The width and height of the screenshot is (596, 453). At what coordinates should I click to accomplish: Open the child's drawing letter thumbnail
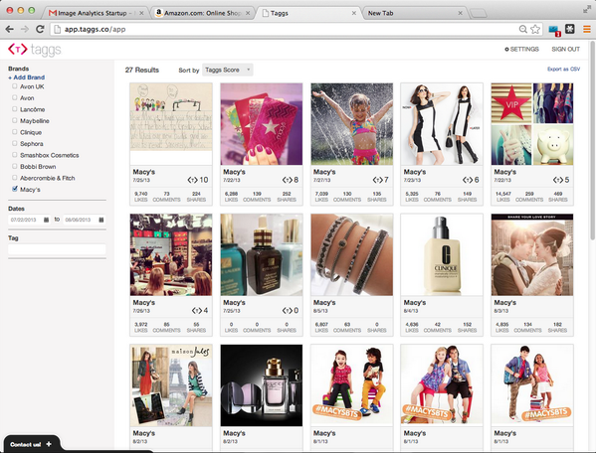pyautogui.click(x=171, y=124)
